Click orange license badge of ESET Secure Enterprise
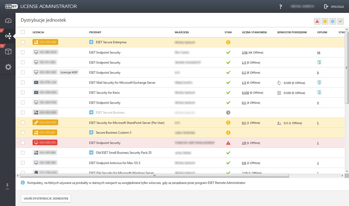 pyautogui.click(x=45, y=42)
